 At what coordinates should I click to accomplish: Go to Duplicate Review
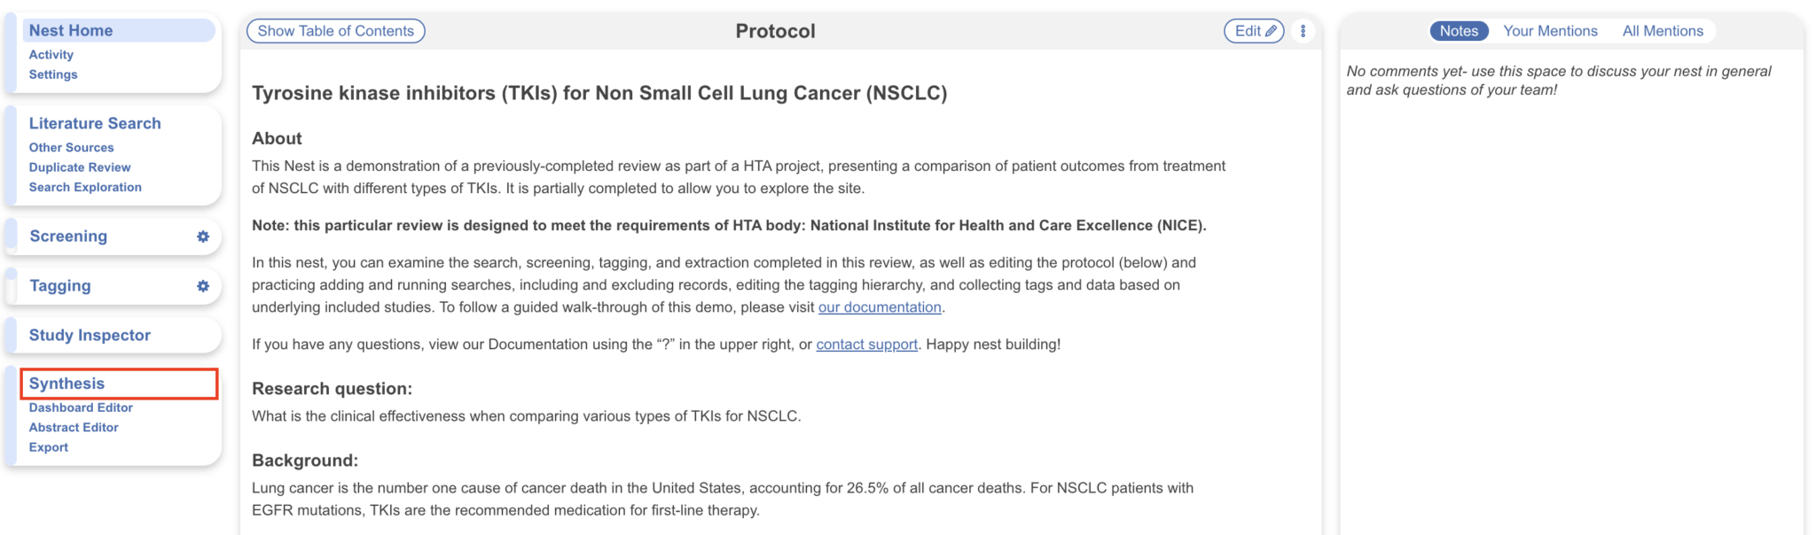[80, 167]
